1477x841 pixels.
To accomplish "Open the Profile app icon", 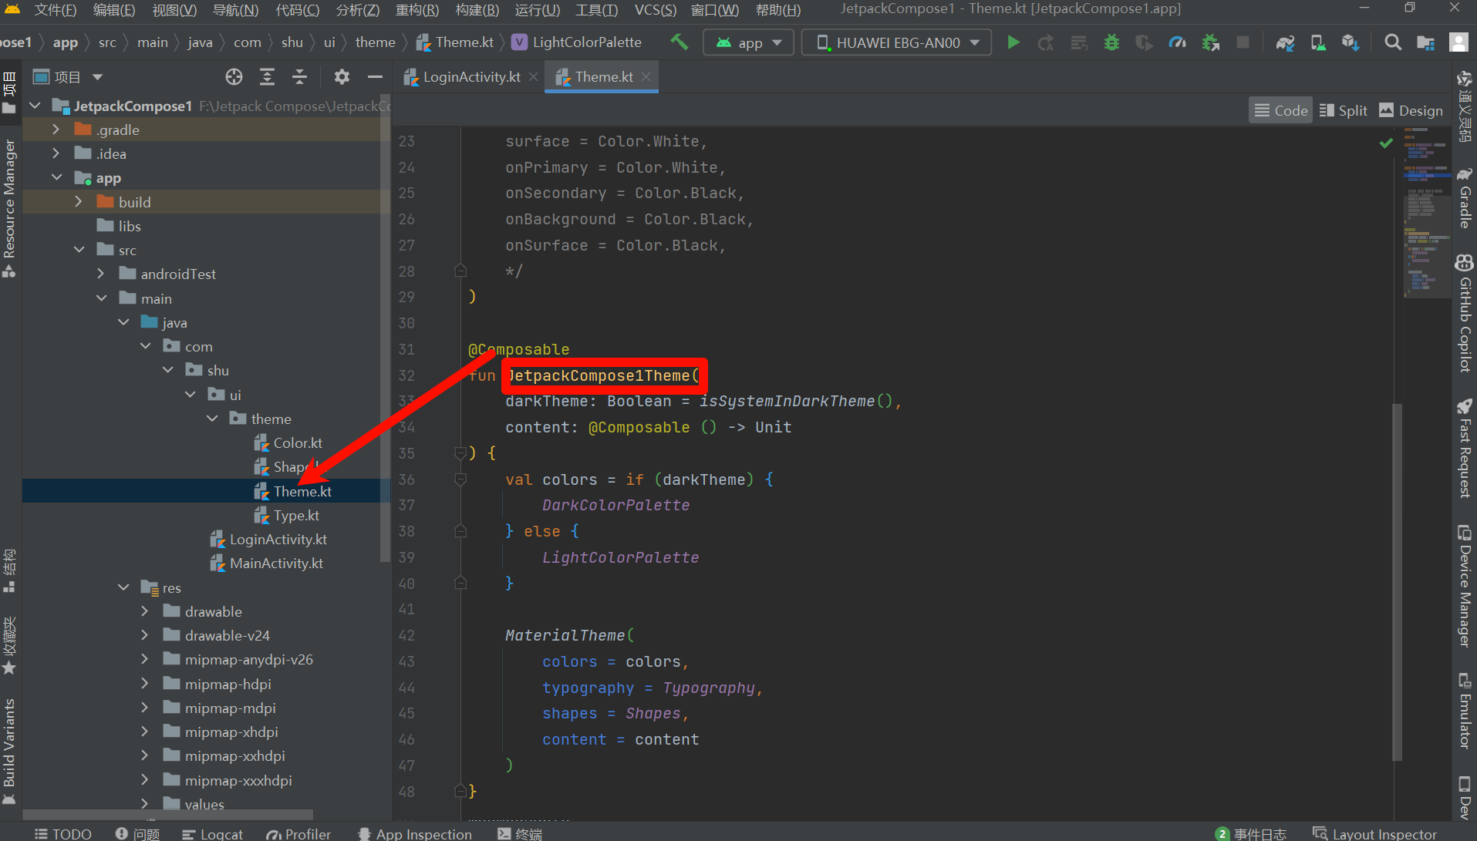I will 1177,42.
